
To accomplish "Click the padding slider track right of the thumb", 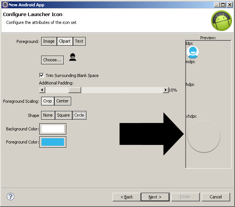I will (x=122, y=90).
